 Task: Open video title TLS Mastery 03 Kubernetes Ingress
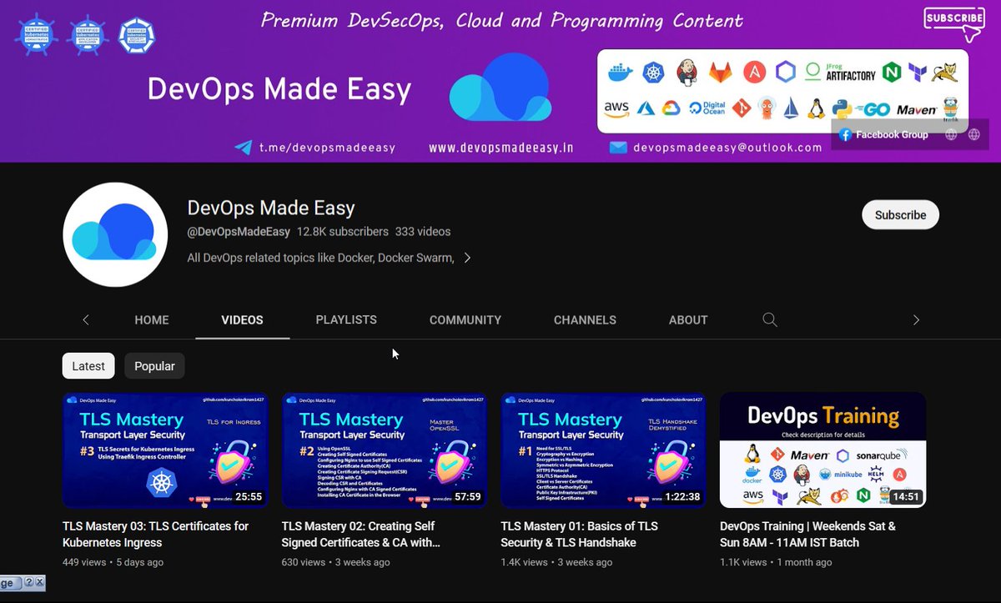pyautogui.click(x=156, y=534)
